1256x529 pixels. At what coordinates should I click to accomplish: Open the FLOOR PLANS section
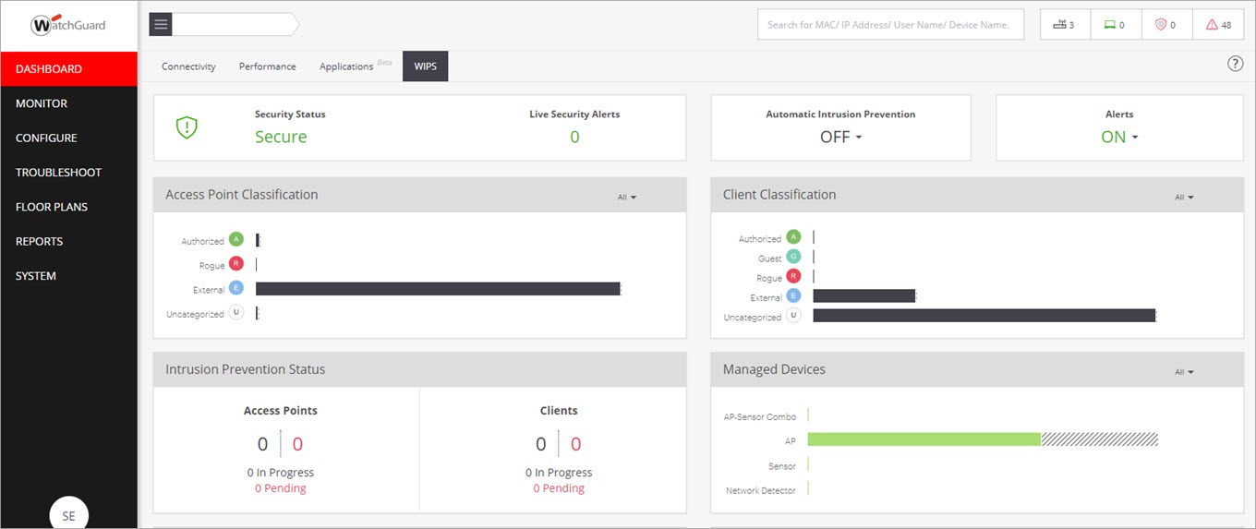pos(68,207)
